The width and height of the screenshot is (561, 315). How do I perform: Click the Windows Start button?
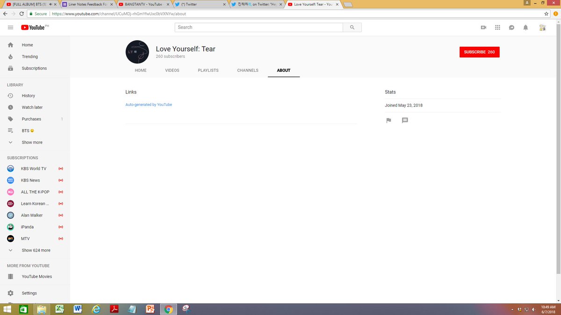(x=7, y=309)
